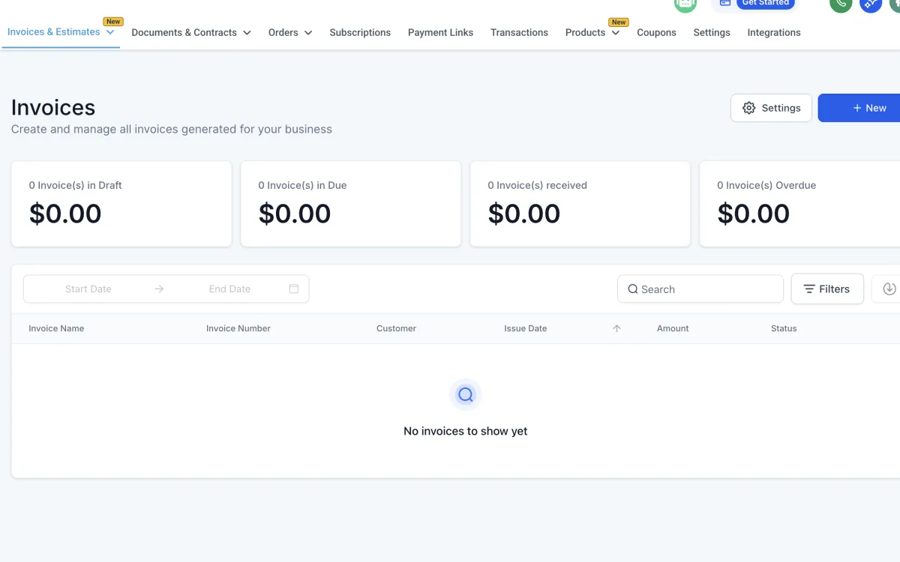
Task: Click the Search invoices field
Action: [700, 289]
